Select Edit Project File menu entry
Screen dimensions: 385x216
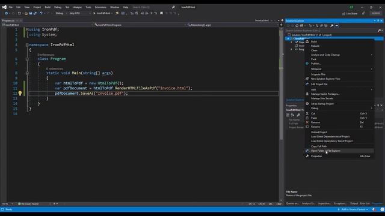339,84
